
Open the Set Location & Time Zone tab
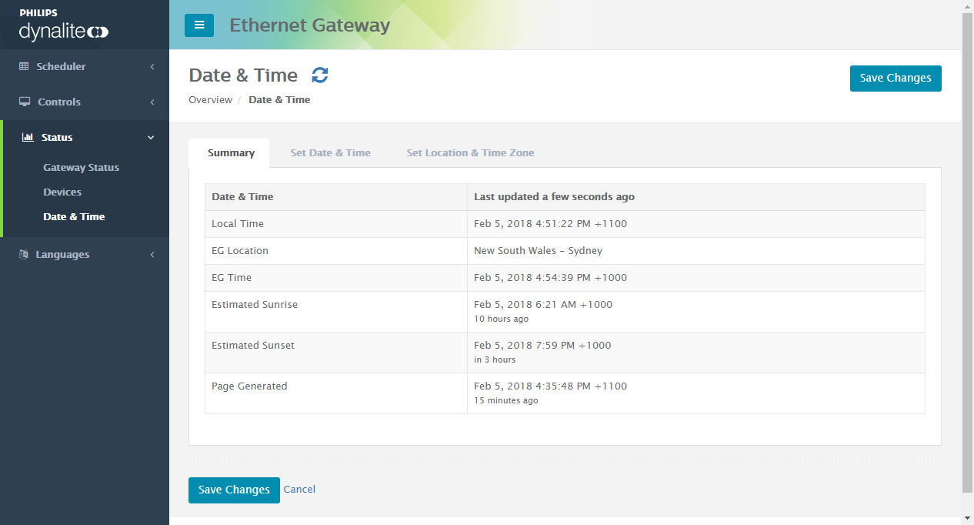tap(470, 152)
